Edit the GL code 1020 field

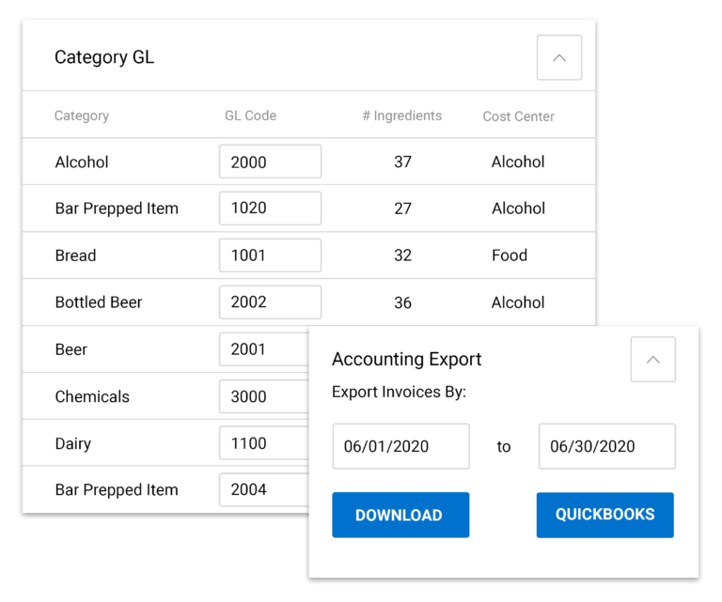tap(270, 208)
